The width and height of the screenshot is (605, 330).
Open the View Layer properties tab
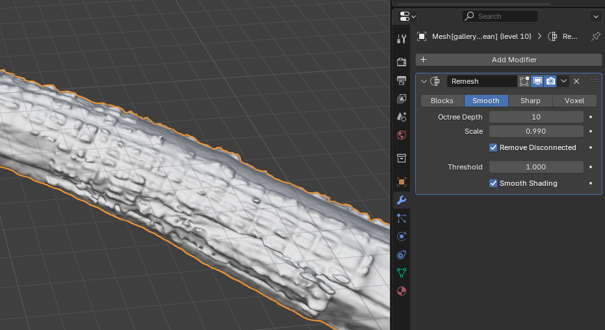click(402, 98)
